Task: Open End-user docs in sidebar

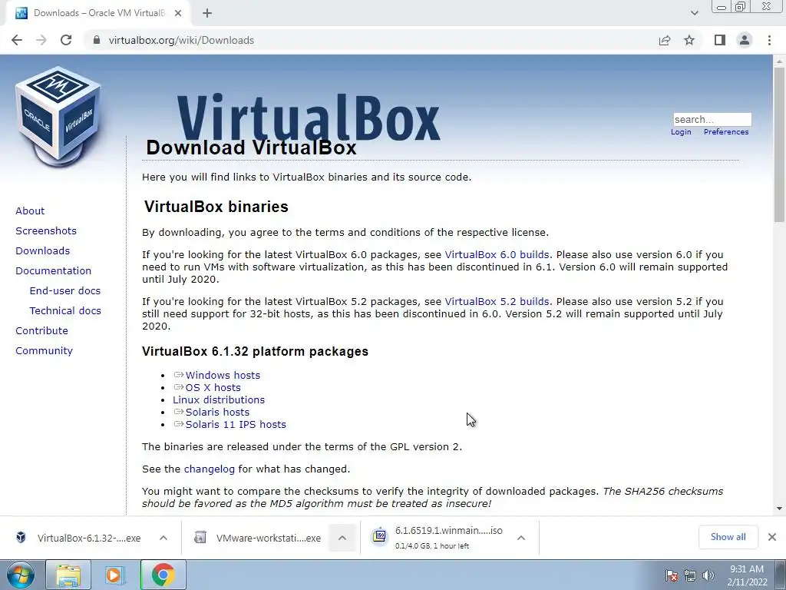Action: (64, 291)
